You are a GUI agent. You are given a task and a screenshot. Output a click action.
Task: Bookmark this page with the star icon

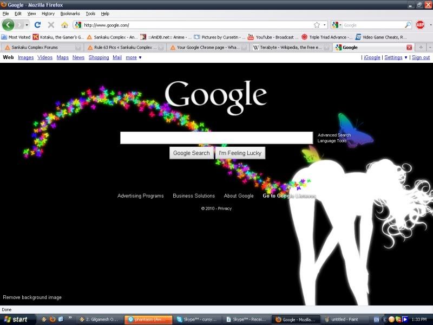pyautogui.click(x=317, y=25)
